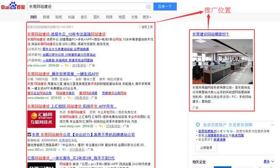280x168 pixels.
Task: Click 免费接听来电 link
Action: [68, 140]
